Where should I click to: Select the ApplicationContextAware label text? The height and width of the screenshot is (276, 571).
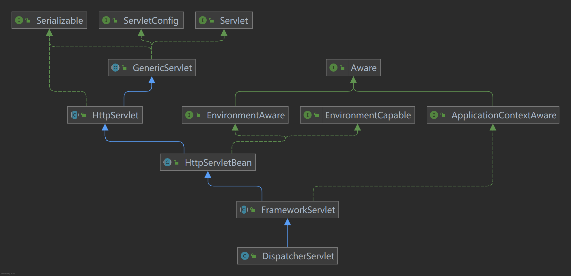(504, 115)
